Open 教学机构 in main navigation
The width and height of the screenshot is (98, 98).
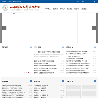62,9
